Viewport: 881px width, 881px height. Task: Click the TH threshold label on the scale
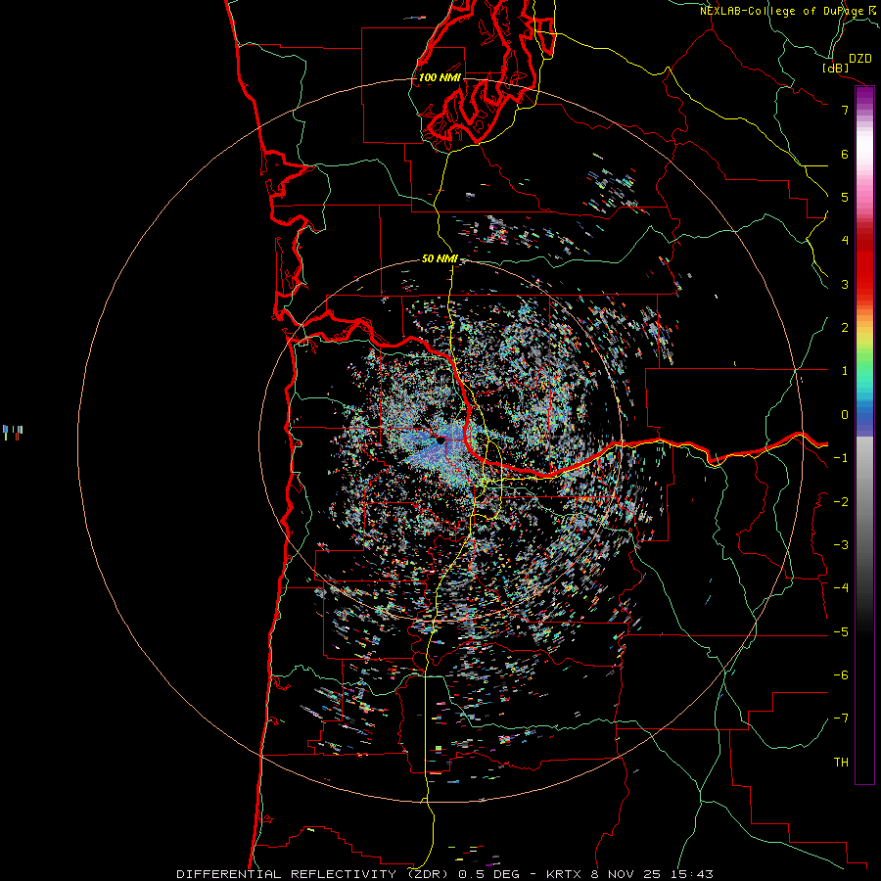pyautogui.click(x=841, y=763)
